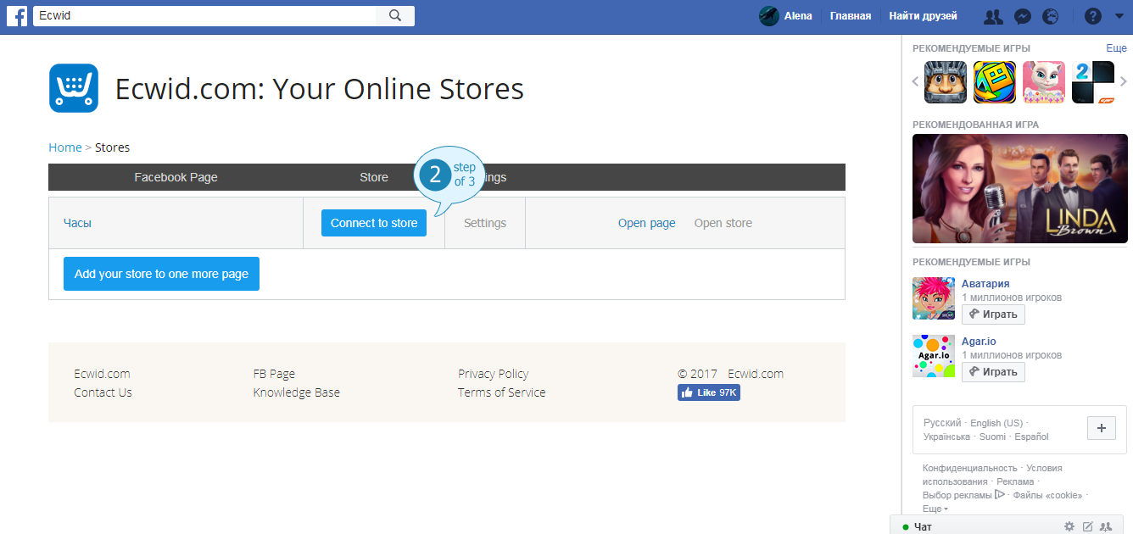This screenshot has width=1133, height=534.
Task: Open the Talking Angela game icon
Action: click(x=1044, y=82)
